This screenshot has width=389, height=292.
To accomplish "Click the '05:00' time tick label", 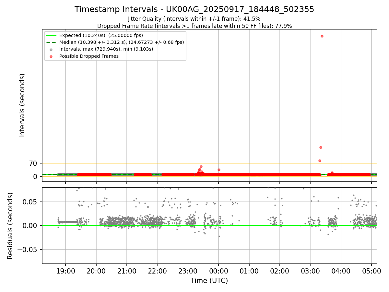I will click(x=371, y=271).
